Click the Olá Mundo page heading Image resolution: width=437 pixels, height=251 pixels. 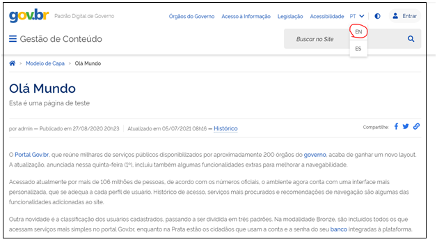[42, 89]
